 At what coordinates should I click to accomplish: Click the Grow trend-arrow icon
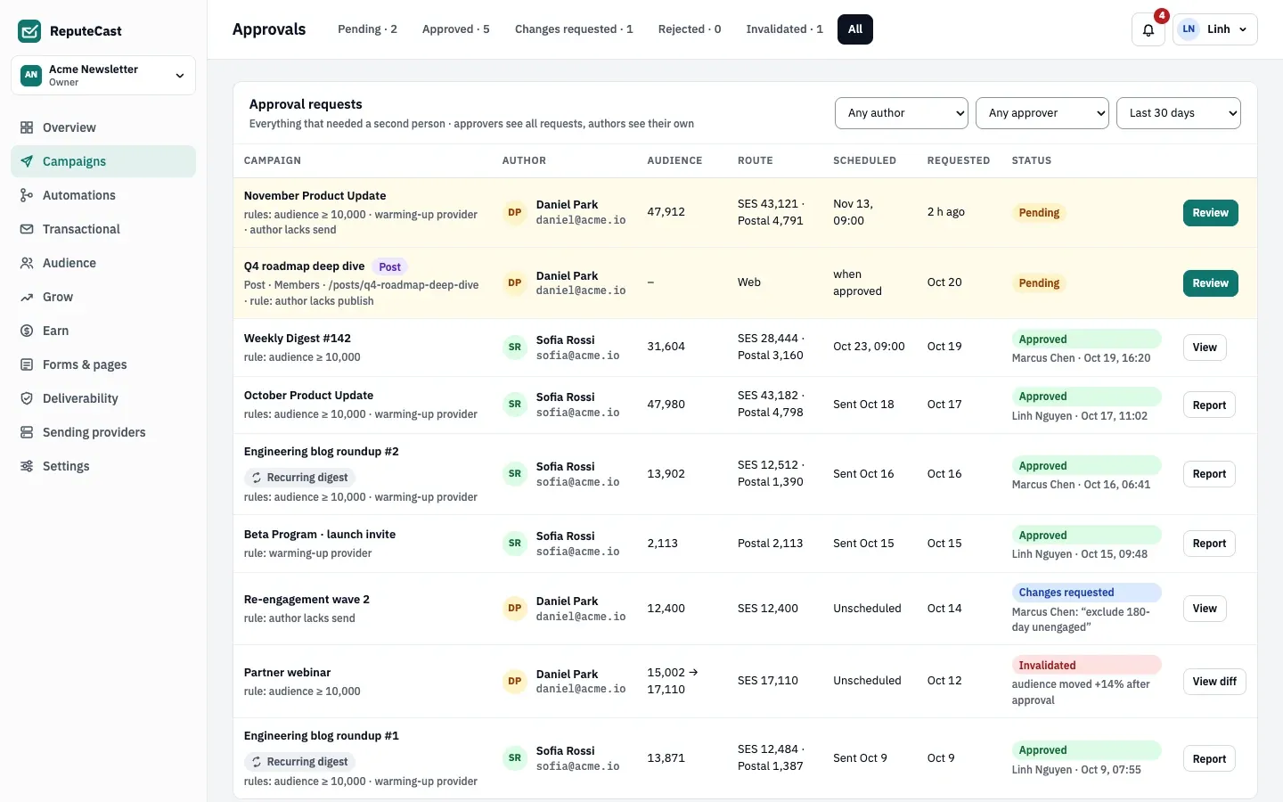[27, 297]
